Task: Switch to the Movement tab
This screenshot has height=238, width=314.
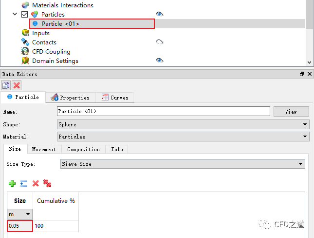Action: coord(44,149)
